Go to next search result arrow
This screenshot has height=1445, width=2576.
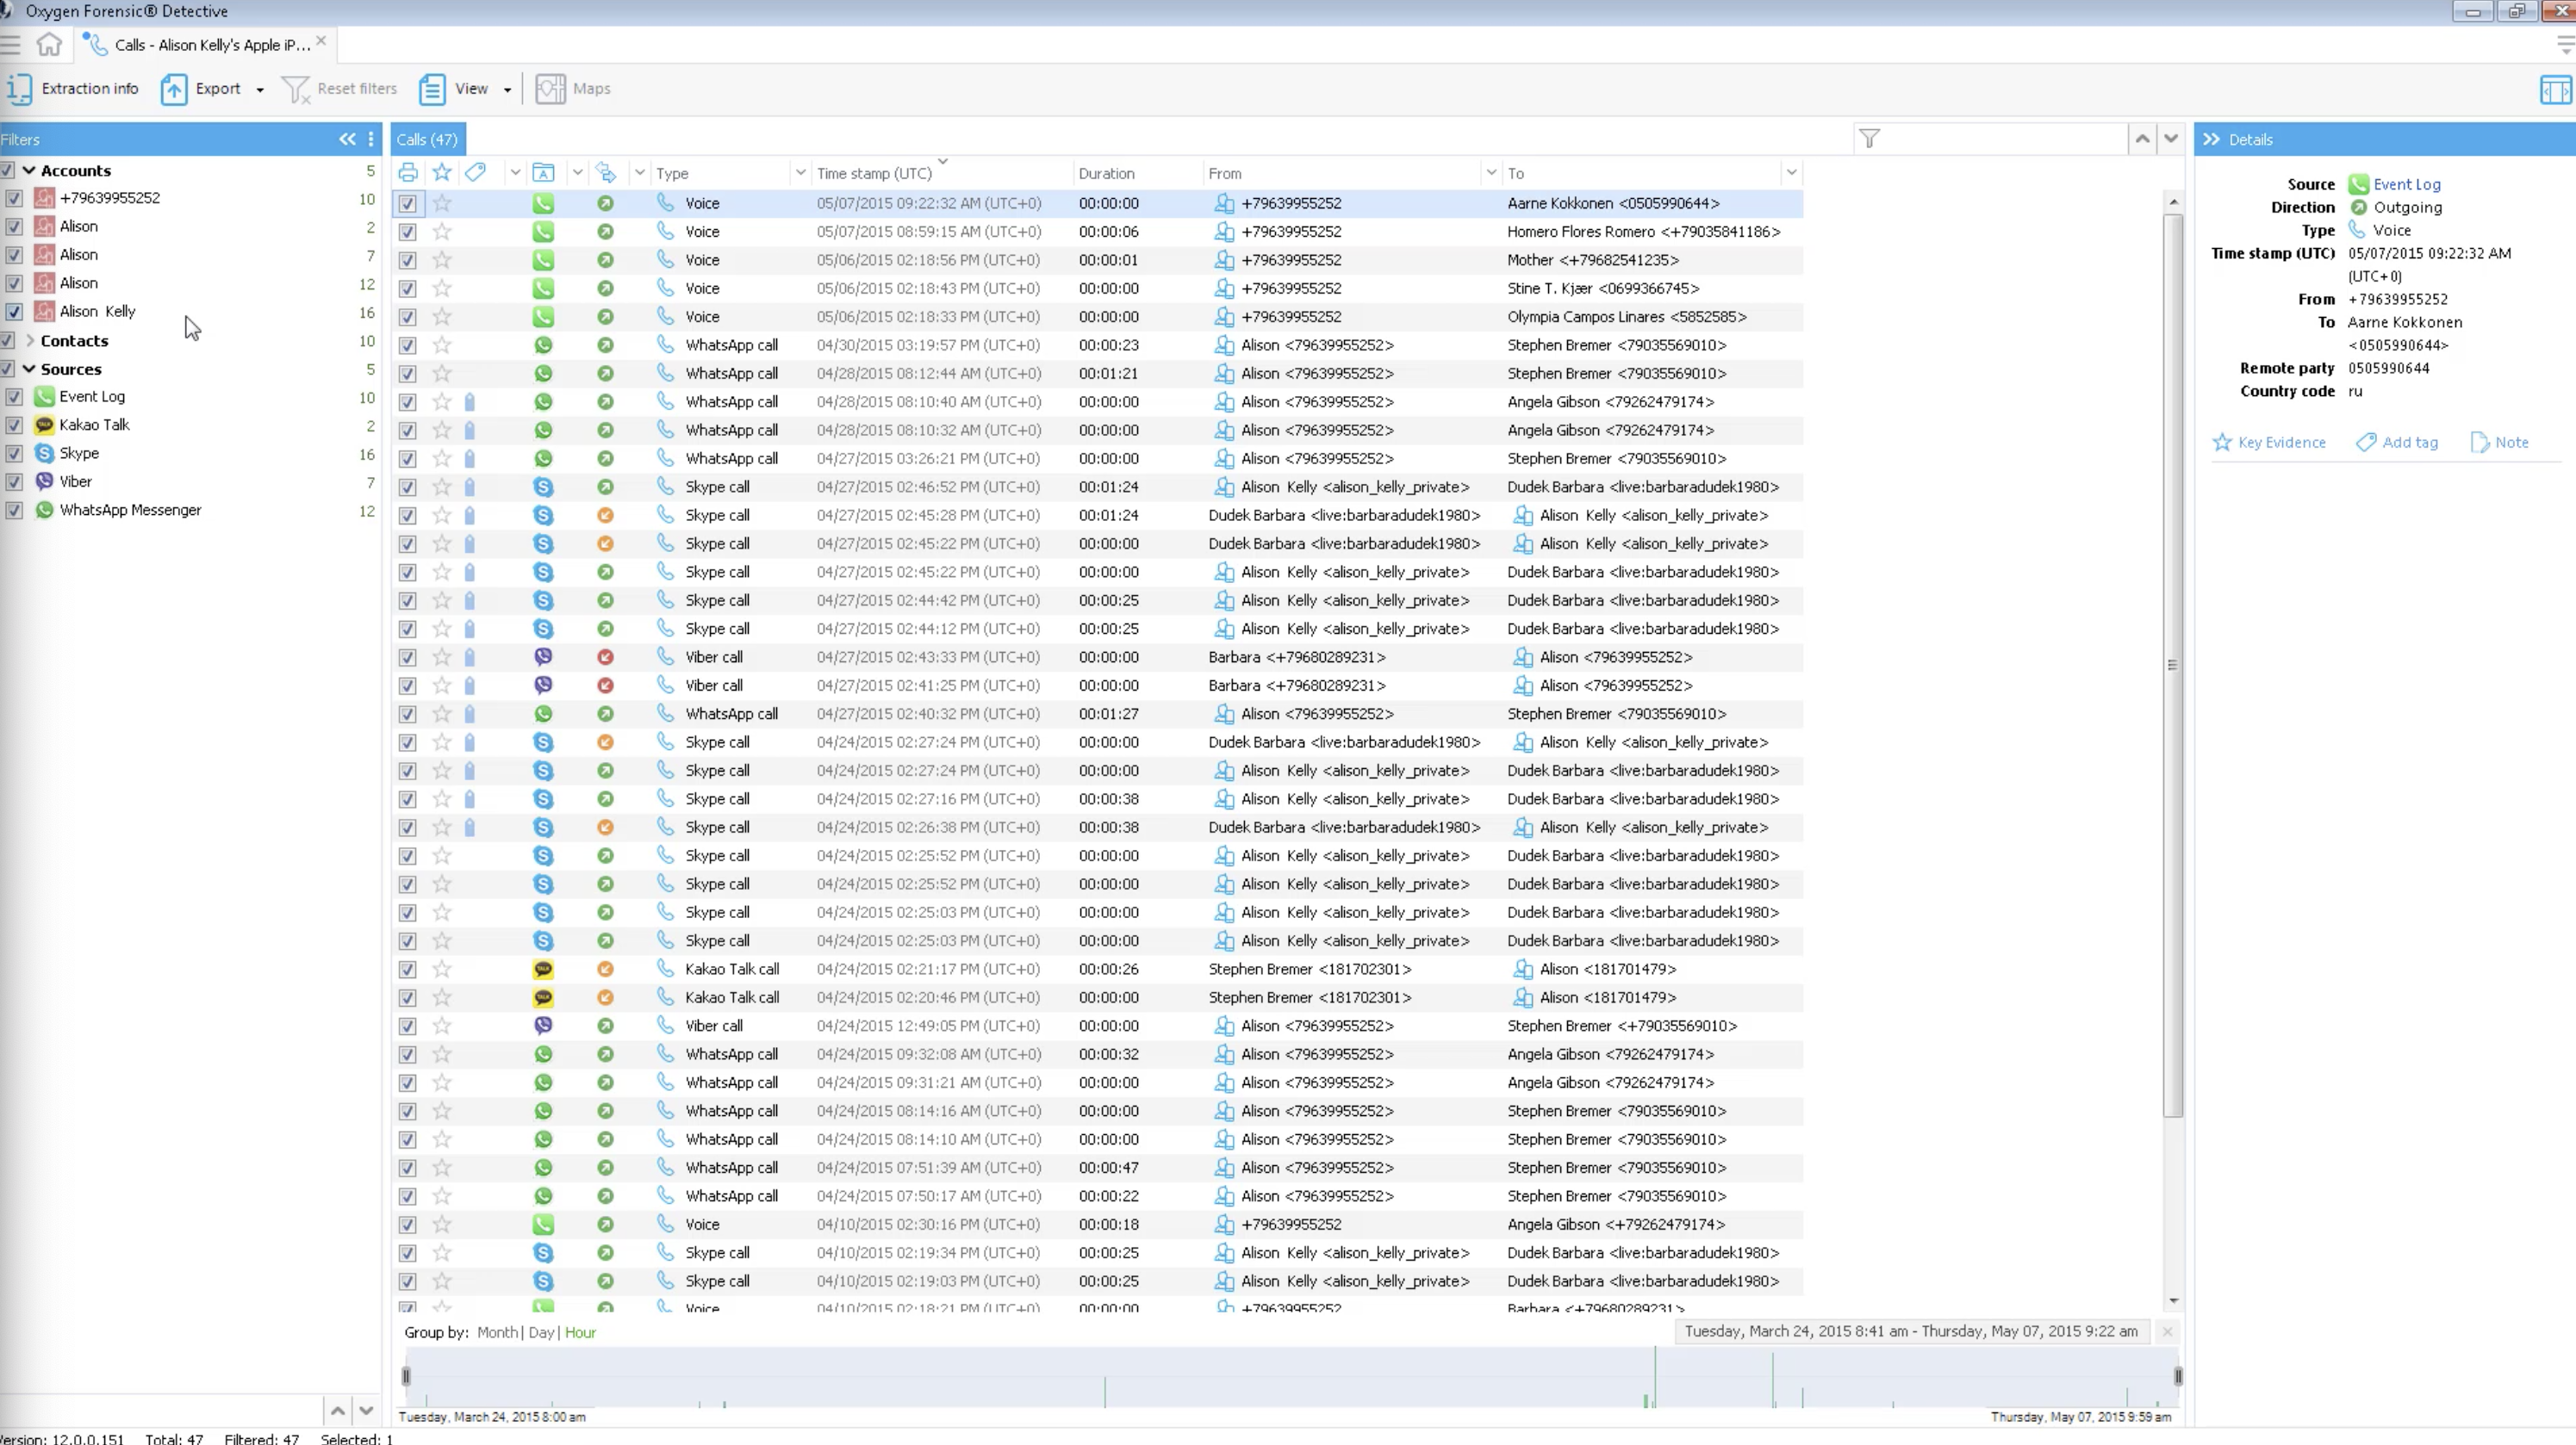[2171, 139]
